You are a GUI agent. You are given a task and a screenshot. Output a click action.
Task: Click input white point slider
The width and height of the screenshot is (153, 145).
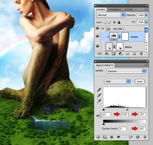pos(146,110)
